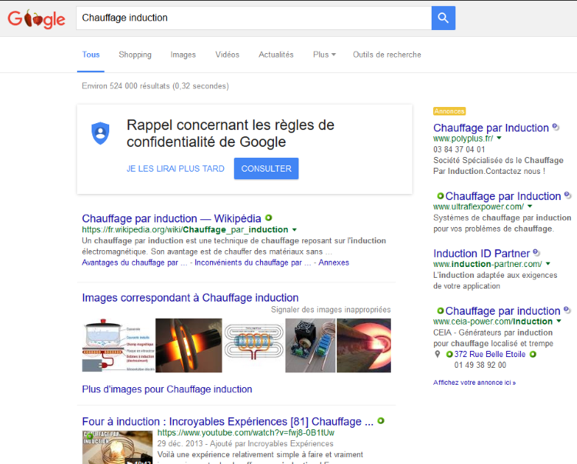Viewport: 577px width, 464px height.
Task: Open induction cooker diagram thumbnail
Action: coord(118,345)
